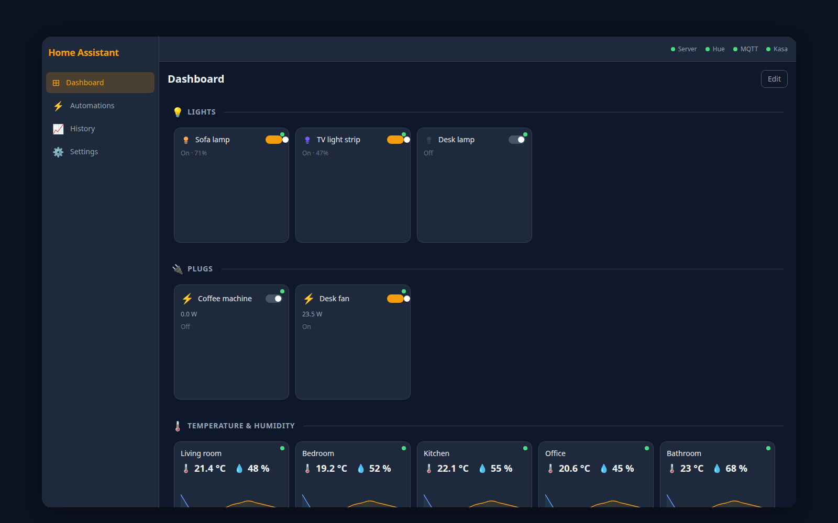The height and width of the screenshot is (523, 838).
Task: Click the Kasa integration status
Action: pyautogui.click(x=777, y=49)
